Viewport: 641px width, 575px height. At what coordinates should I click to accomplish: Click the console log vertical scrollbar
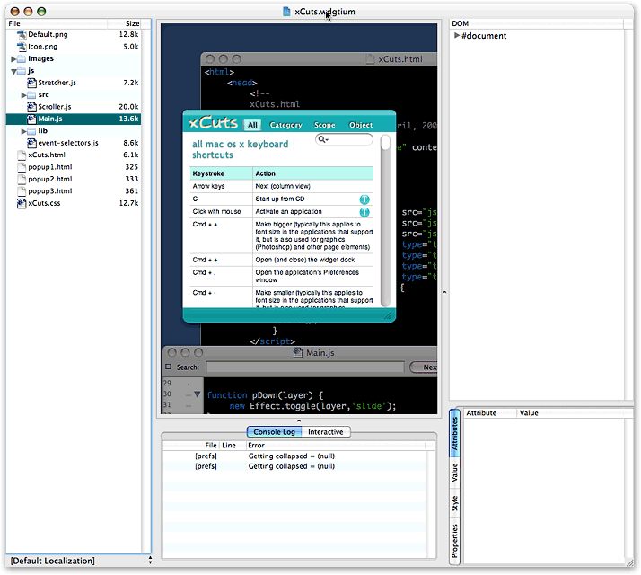[430, 504]
